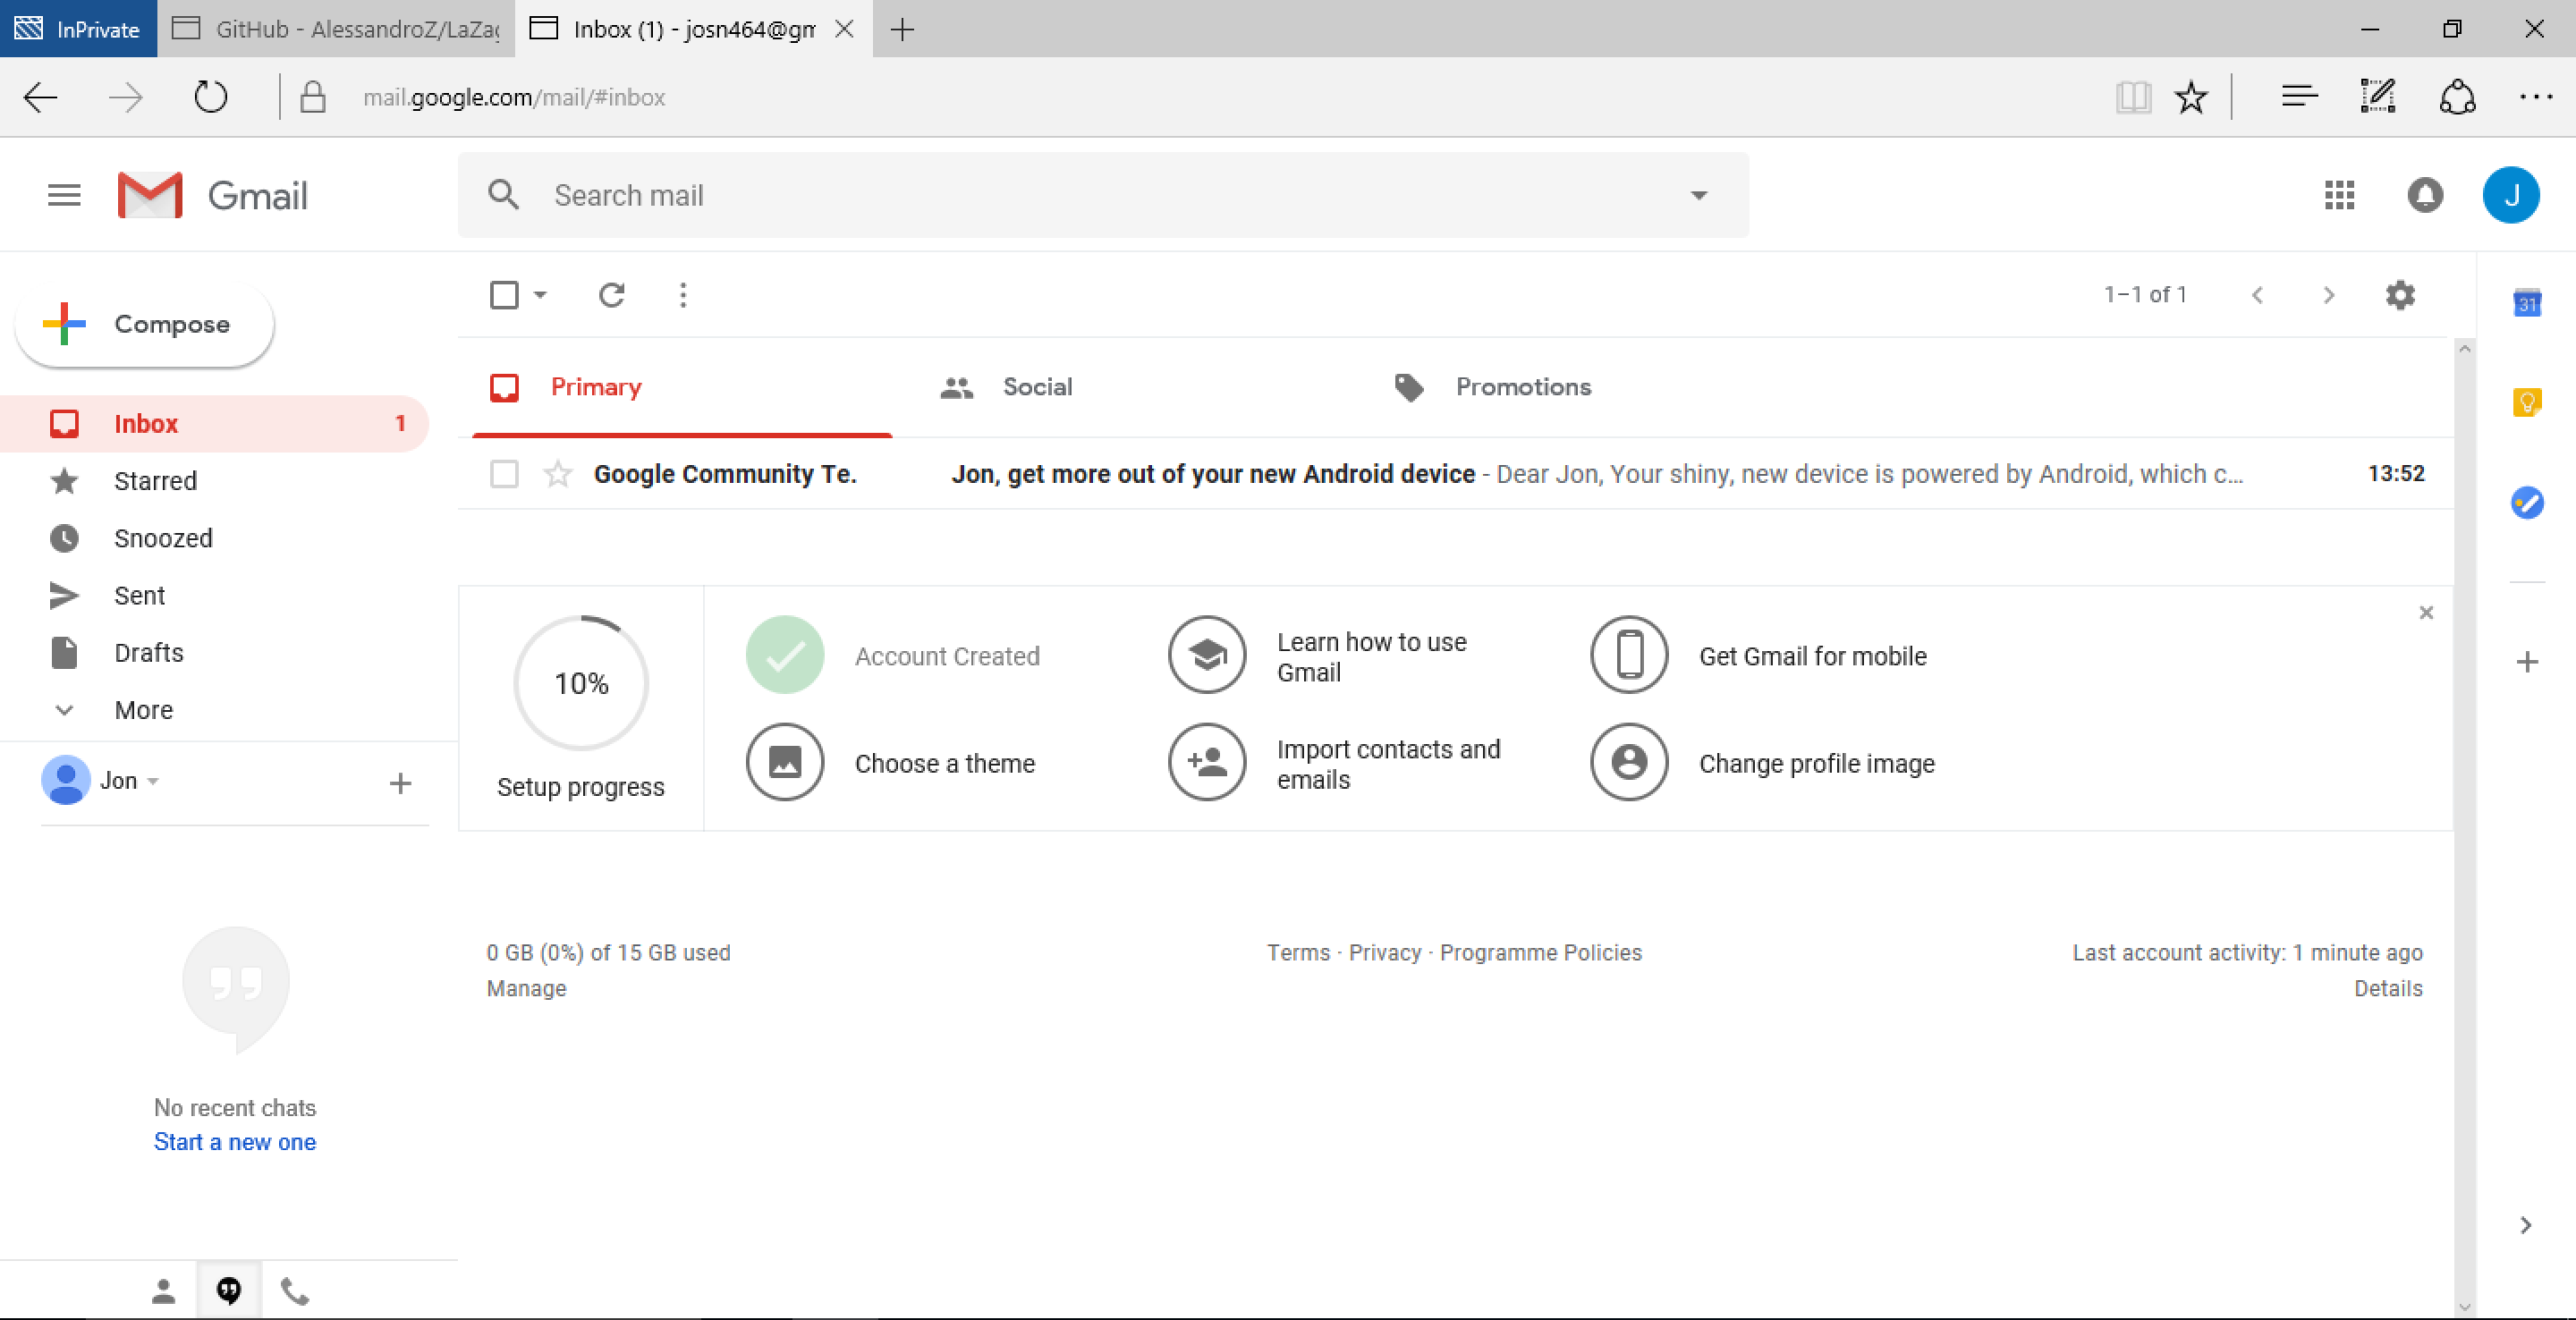
Task: Open Gmail settings gear icon
Action: [2399, 294]
